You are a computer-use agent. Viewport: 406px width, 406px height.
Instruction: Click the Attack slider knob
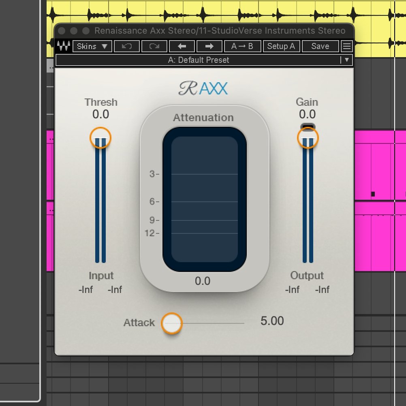point(172,323)
